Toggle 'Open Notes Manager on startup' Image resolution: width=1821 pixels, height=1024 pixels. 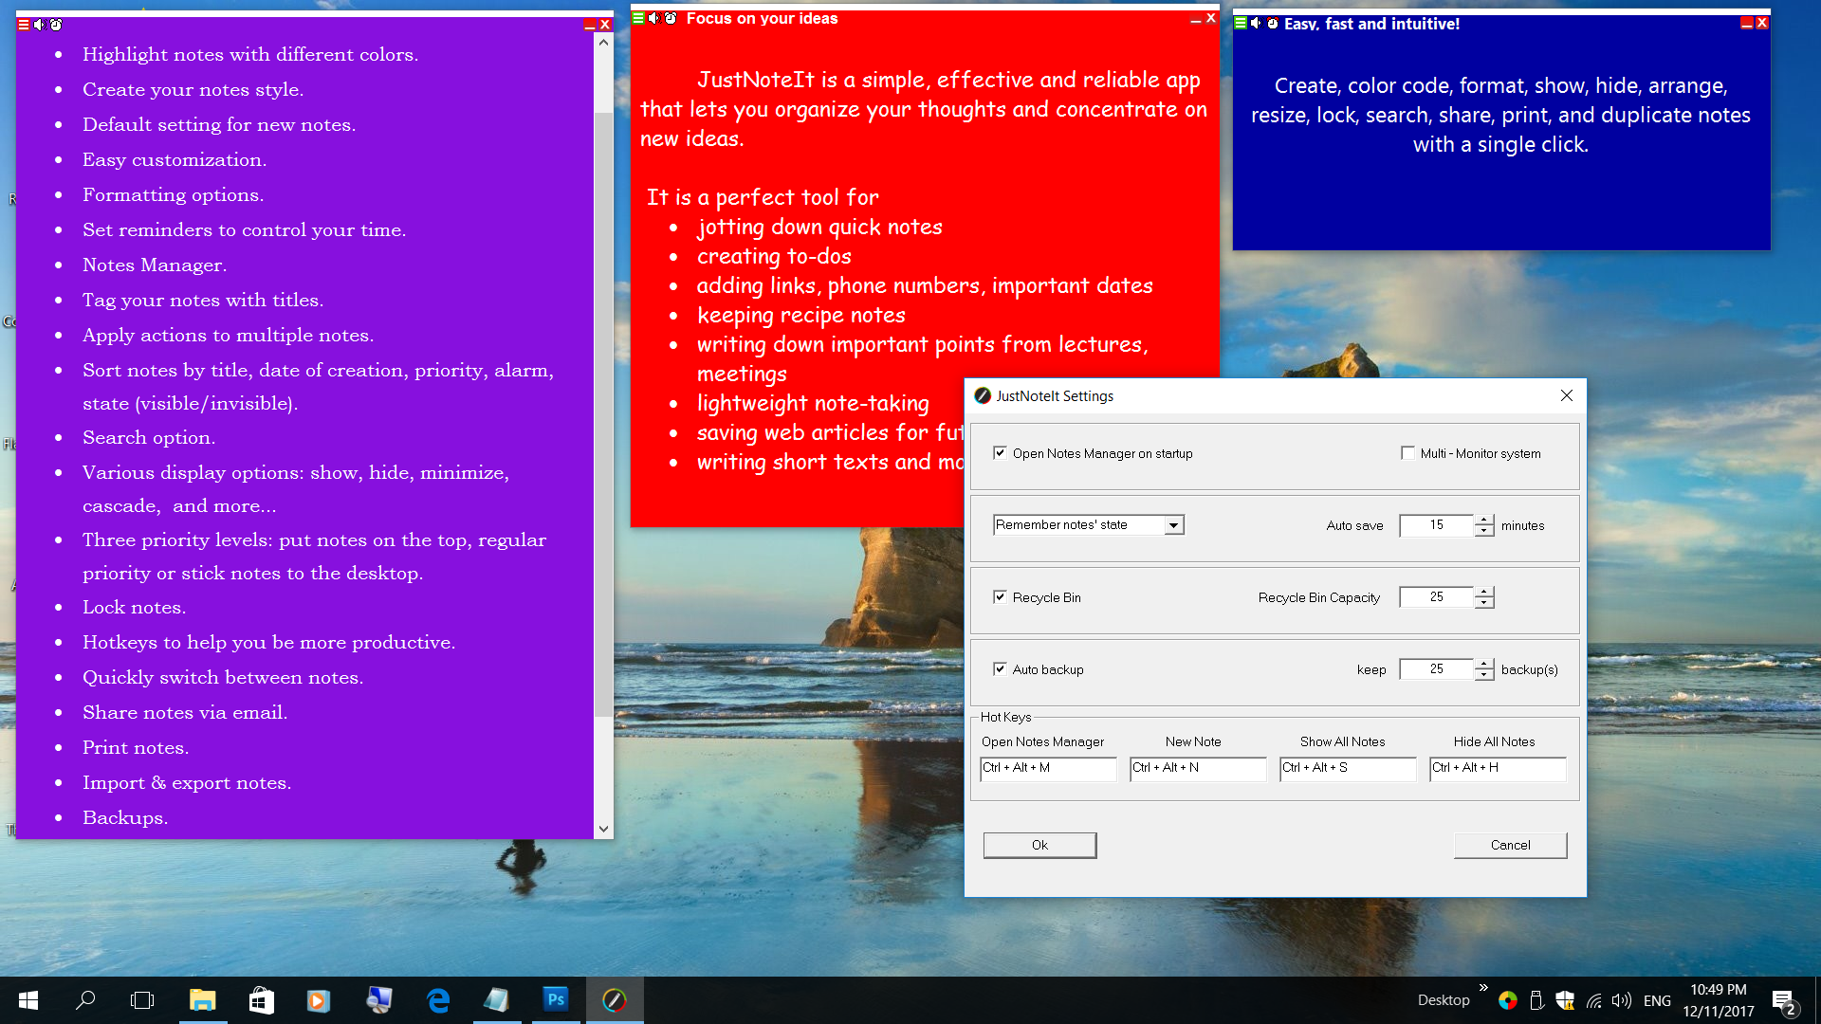(x=1001, y=453)
